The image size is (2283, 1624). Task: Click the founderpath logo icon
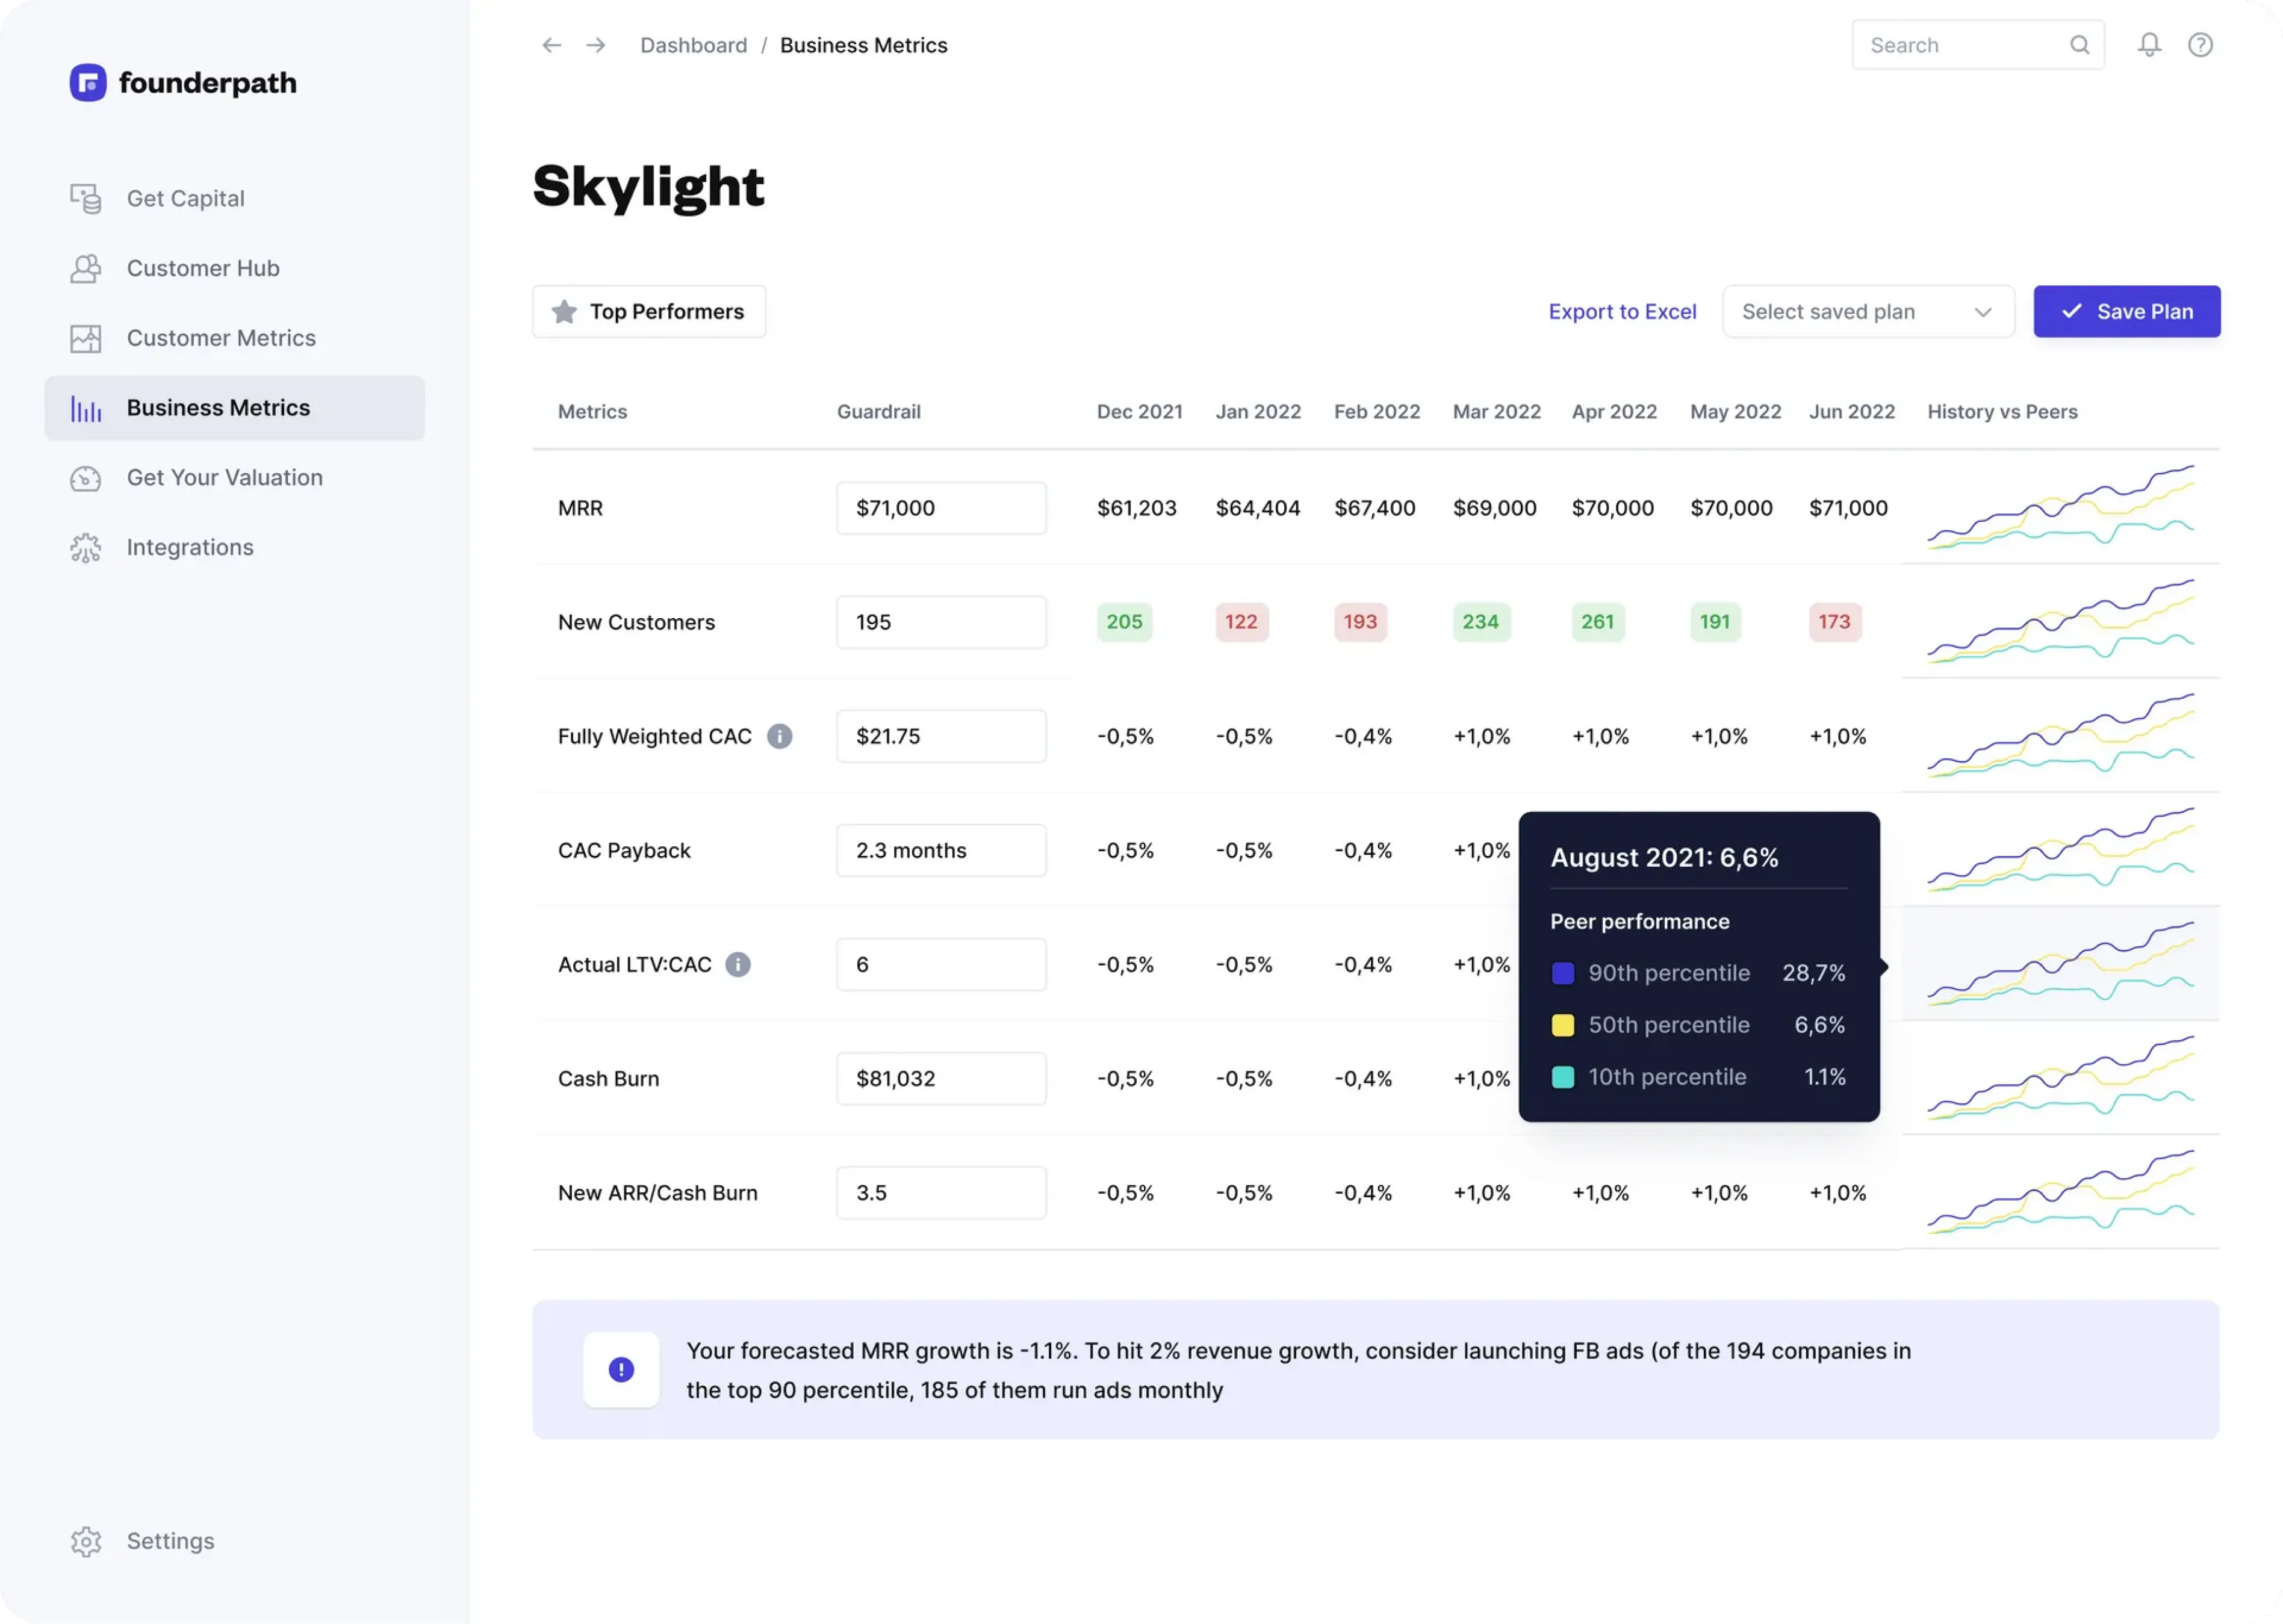(x=88, y=83)
